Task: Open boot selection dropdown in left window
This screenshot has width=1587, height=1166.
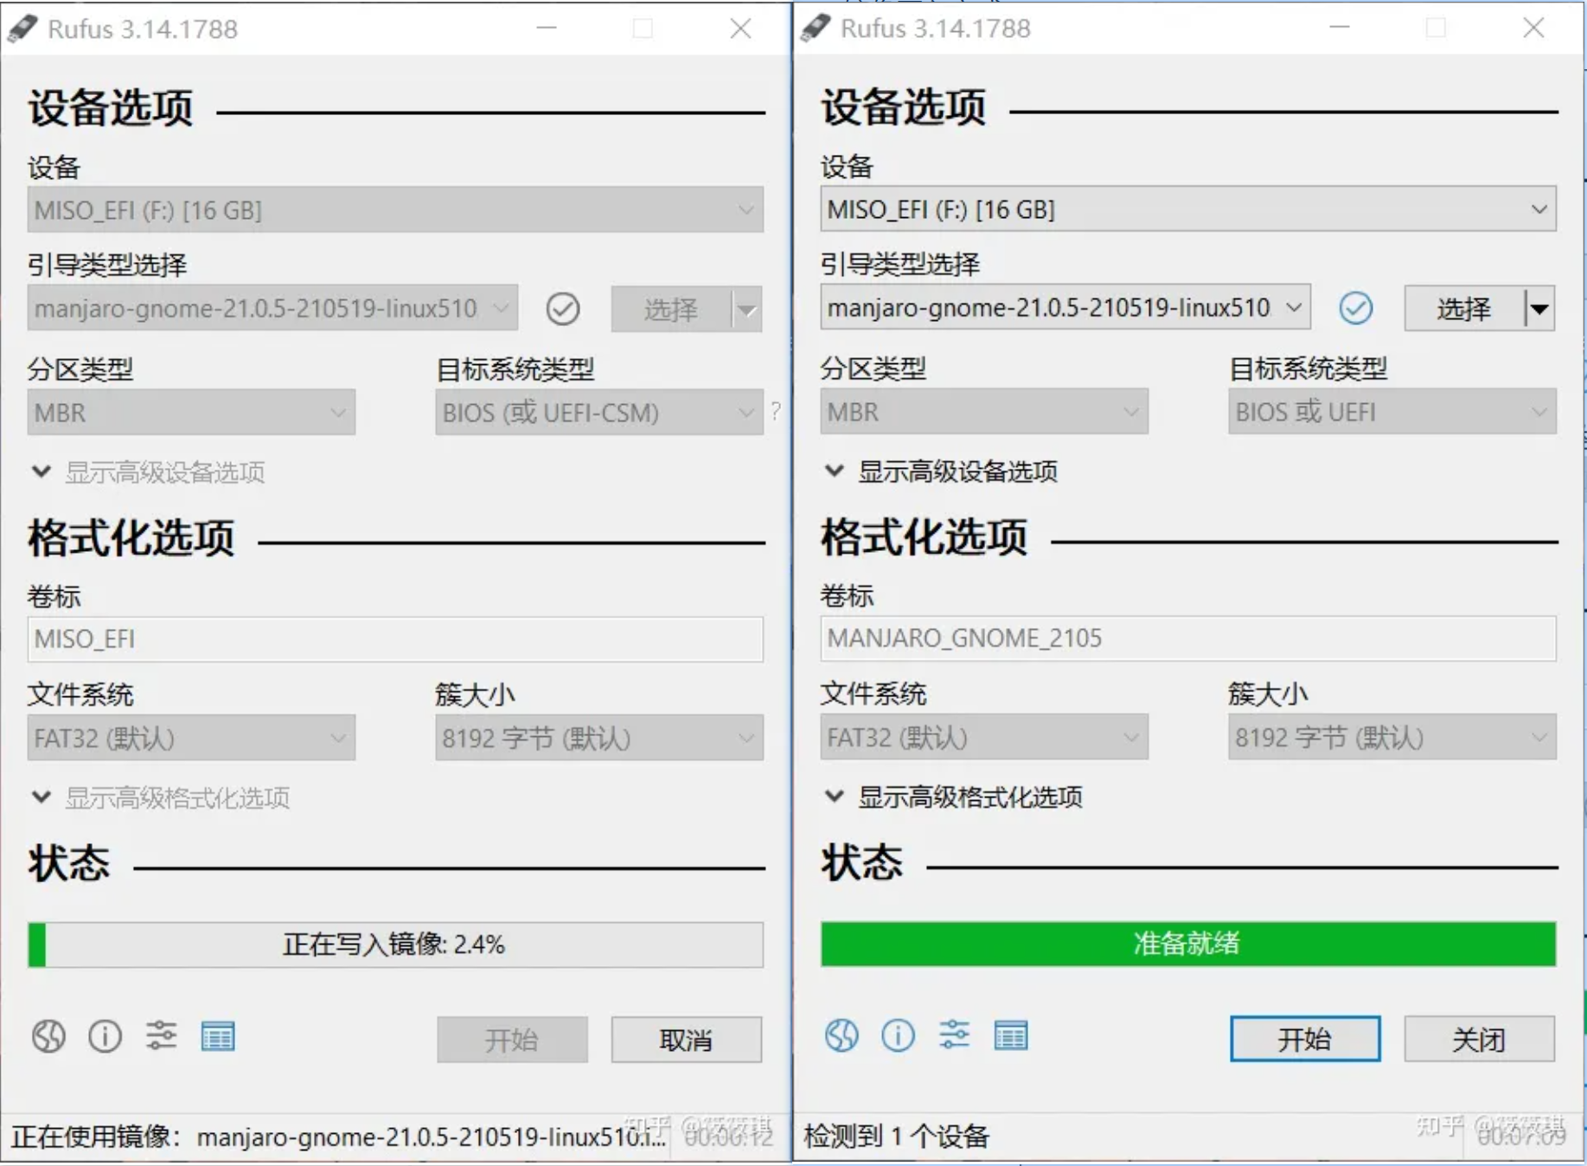Action: tap(272, 308)
